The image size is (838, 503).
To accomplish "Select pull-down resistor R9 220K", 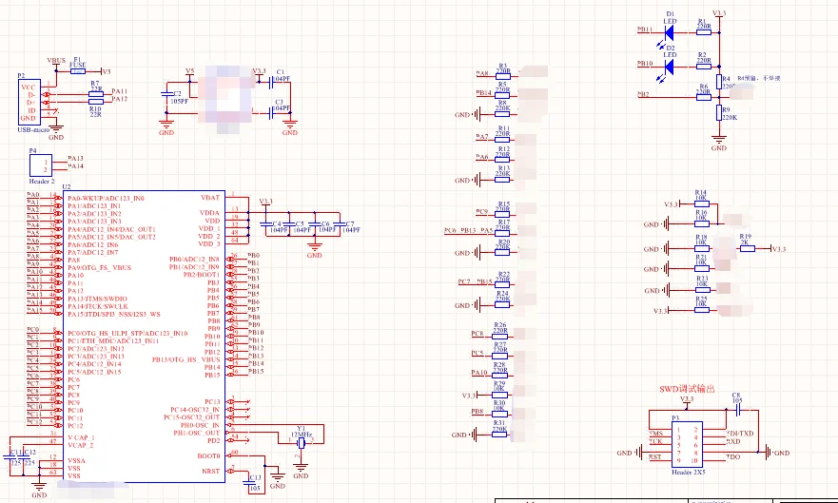I will [719, 112].
